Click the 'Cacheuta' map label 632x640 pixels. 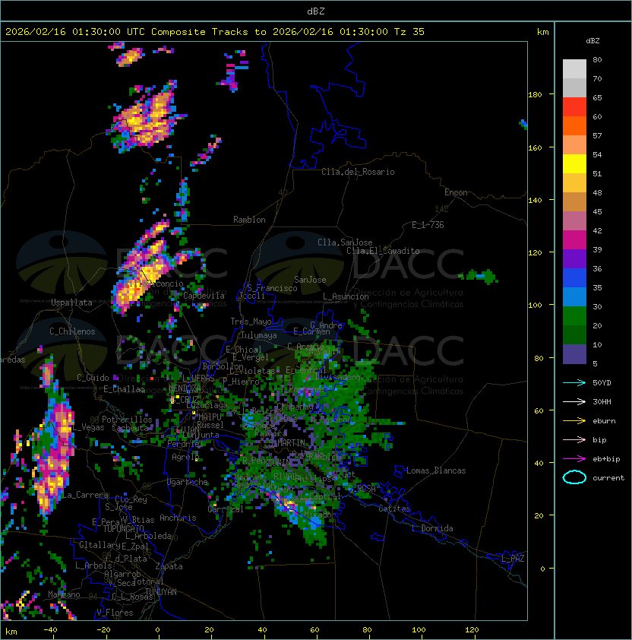click(x=130, y=428)
